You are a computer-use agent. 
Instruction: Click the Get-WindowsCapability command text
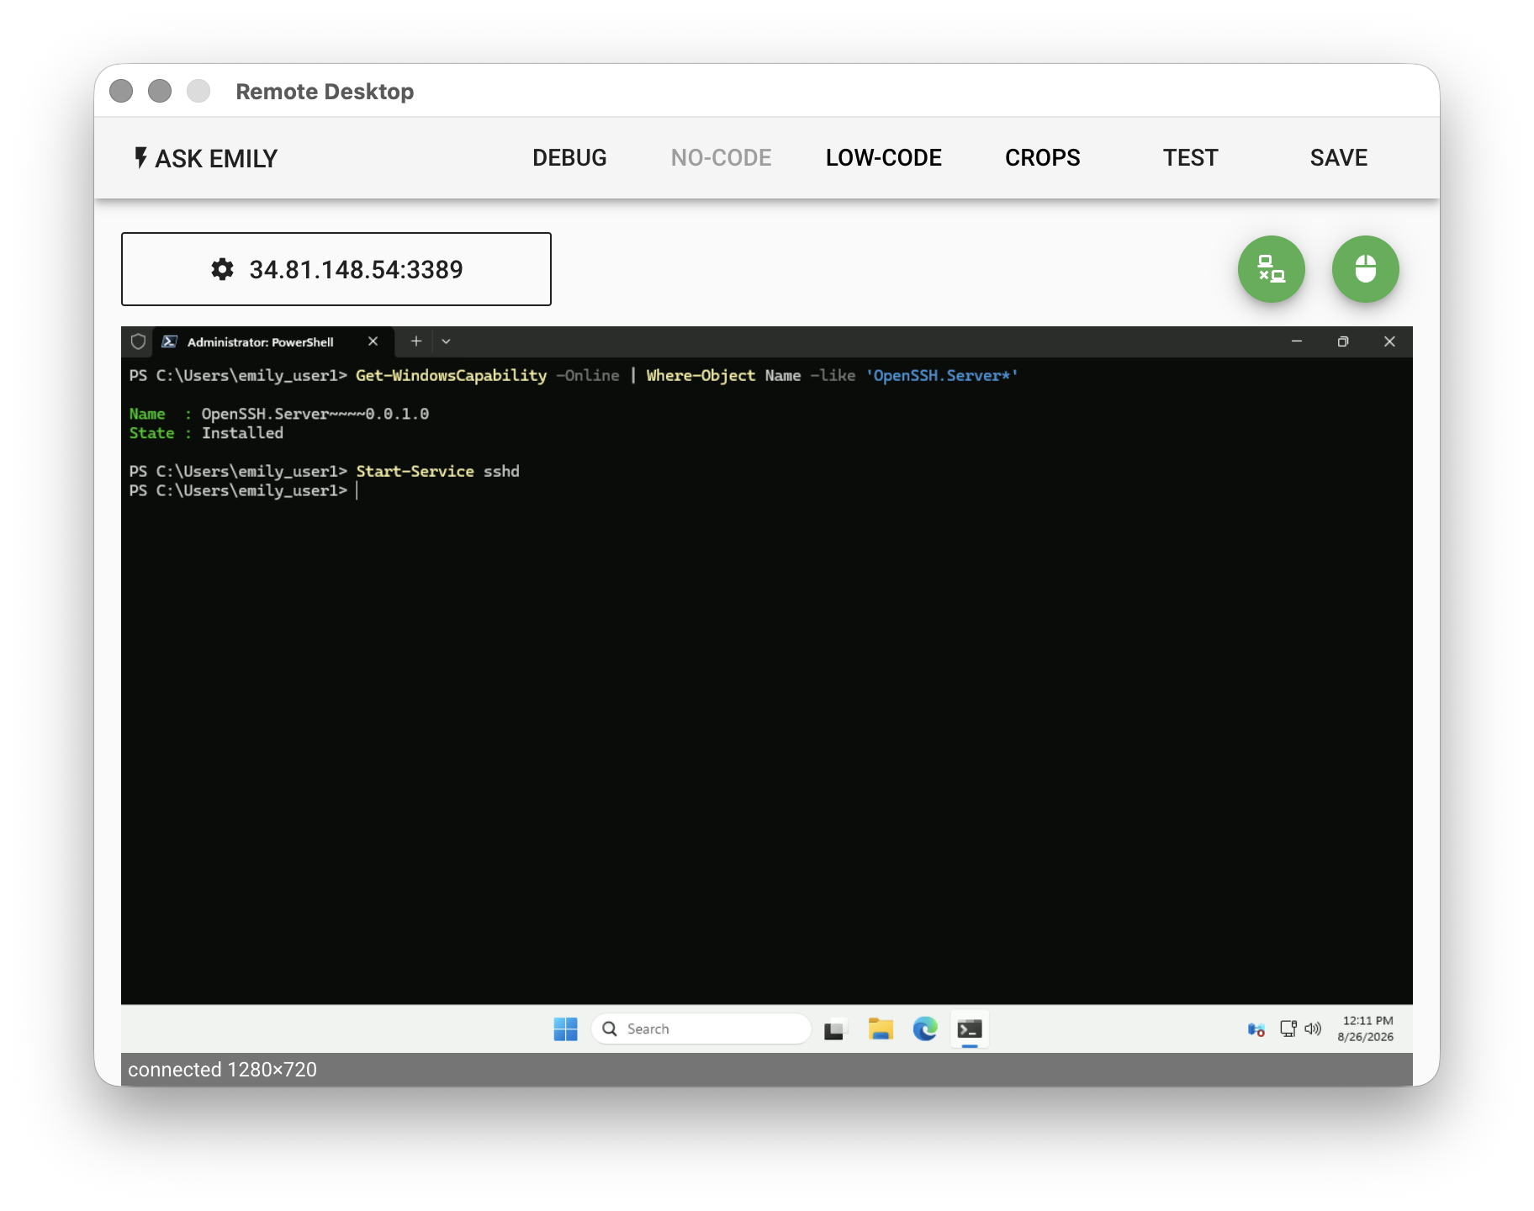(x=451, y=375)
